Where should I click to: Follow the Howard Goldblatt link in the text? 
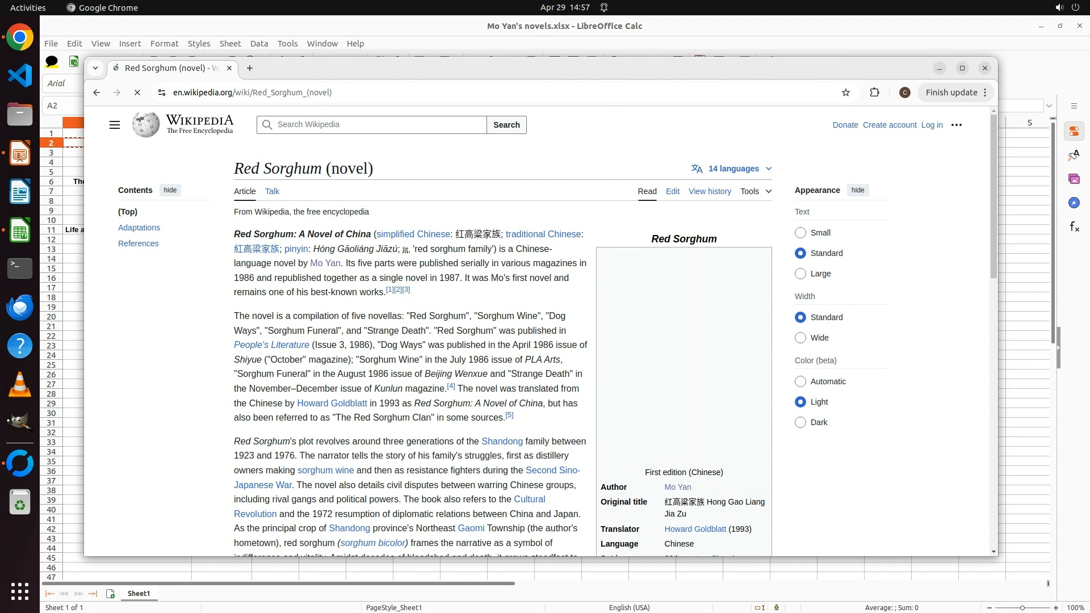pos(332,403)
